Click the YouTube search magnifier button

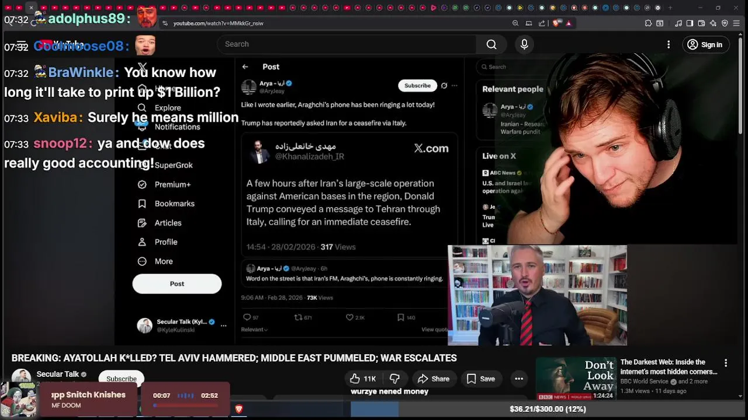[x=491, y=44]
